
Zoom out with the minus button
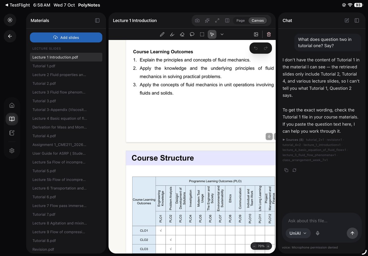click(254, 246)
